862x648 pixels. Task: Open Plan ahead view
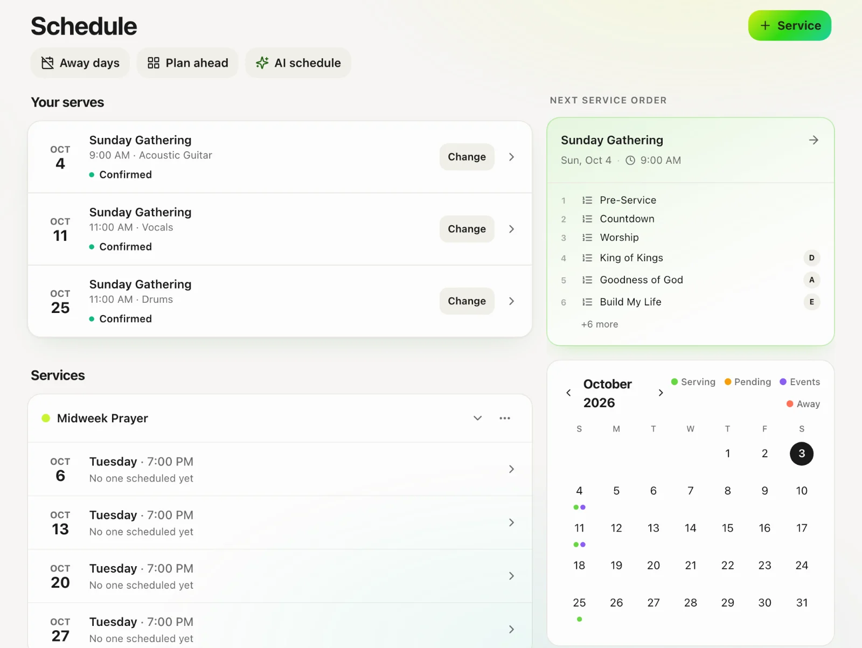(x=187, y=63)
